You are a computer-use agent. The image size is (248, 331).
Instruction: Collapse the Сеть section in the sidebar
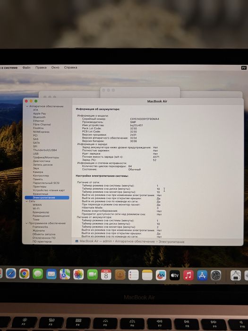tap(27, 201)
